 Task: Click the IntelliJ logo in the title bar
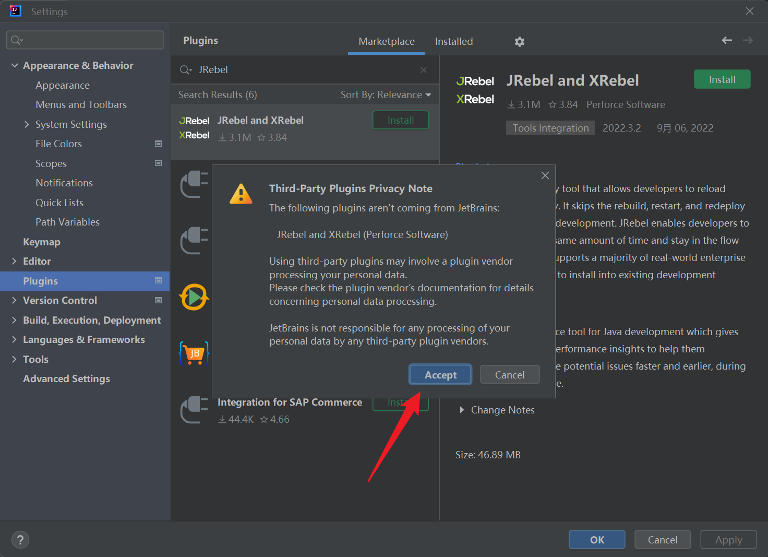[16, 11]
